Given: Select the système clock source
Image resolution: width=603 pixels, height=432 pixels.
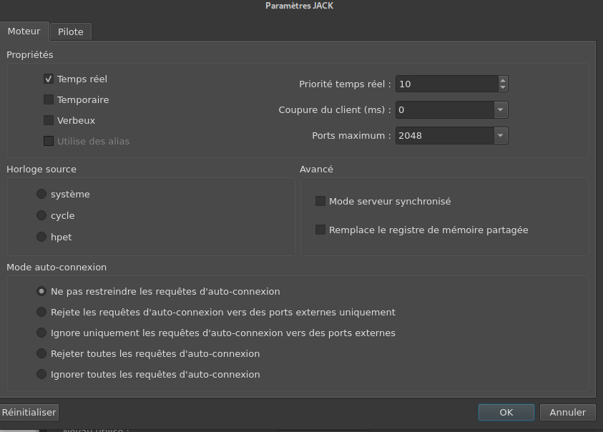Looking at the screenshot, I should 41,195.
